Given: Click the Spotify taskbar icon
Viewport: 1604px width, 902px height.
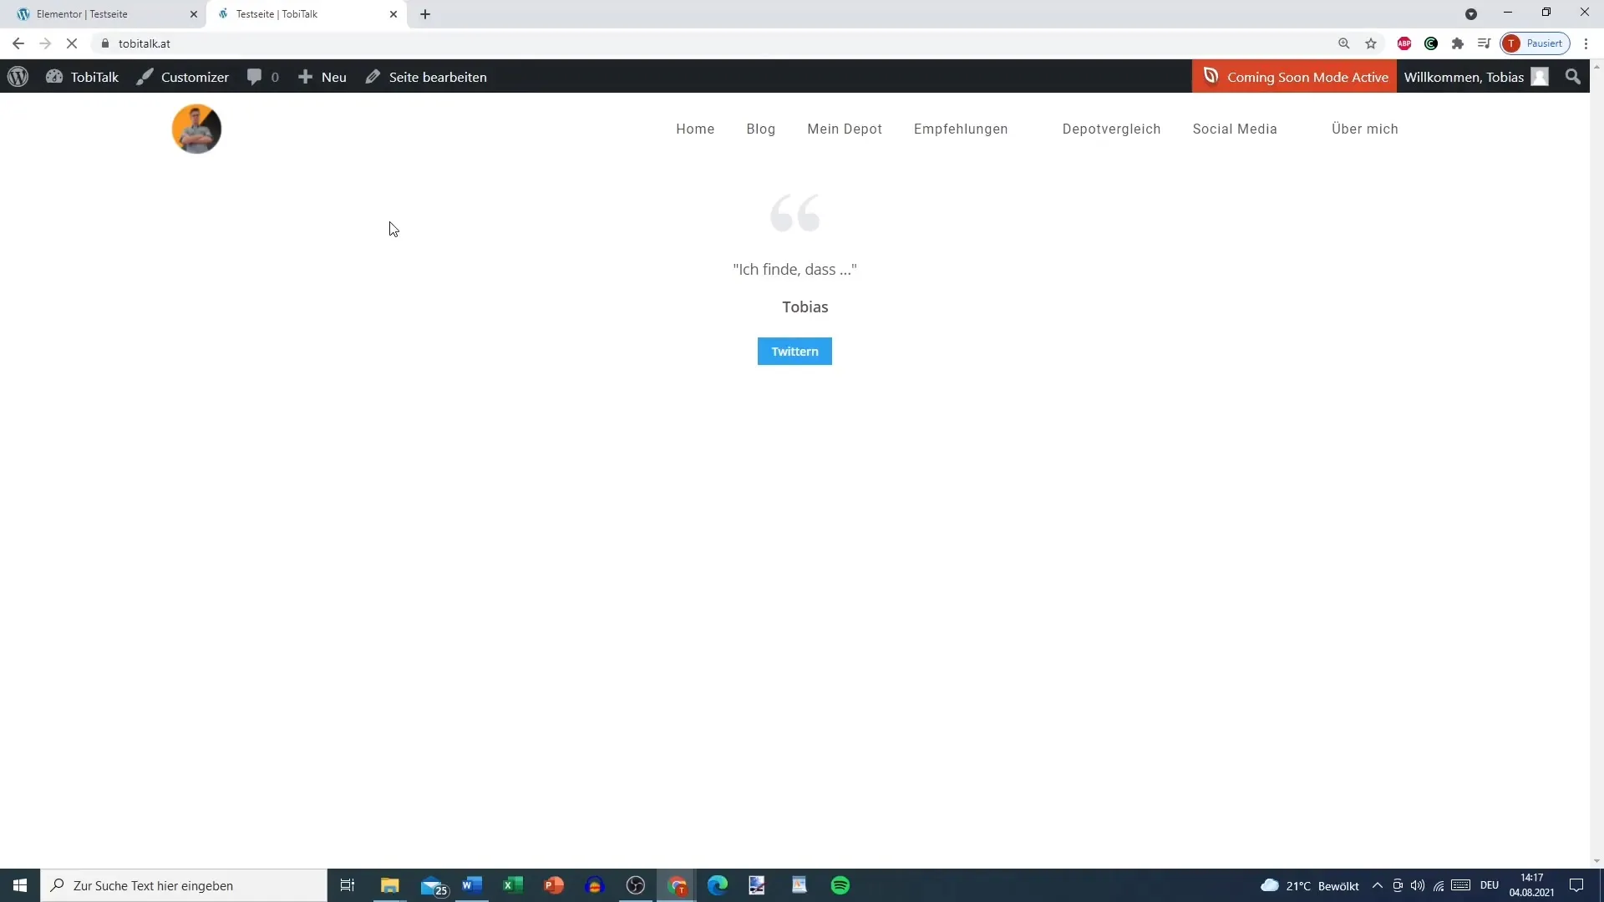Looking at the screenshot, I should [840, 884].
